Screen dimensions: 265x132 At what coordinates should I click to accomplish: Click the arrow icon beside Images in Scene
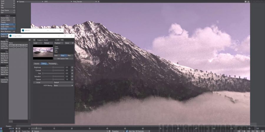click(34, 40)
